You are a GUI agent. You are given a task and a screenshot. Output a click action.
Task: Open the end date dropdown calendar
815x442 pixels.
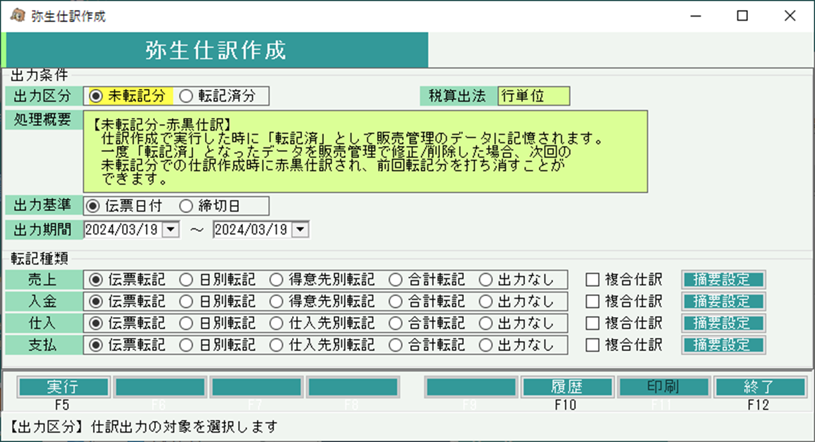pyautogui.click(x=301, y=230)
